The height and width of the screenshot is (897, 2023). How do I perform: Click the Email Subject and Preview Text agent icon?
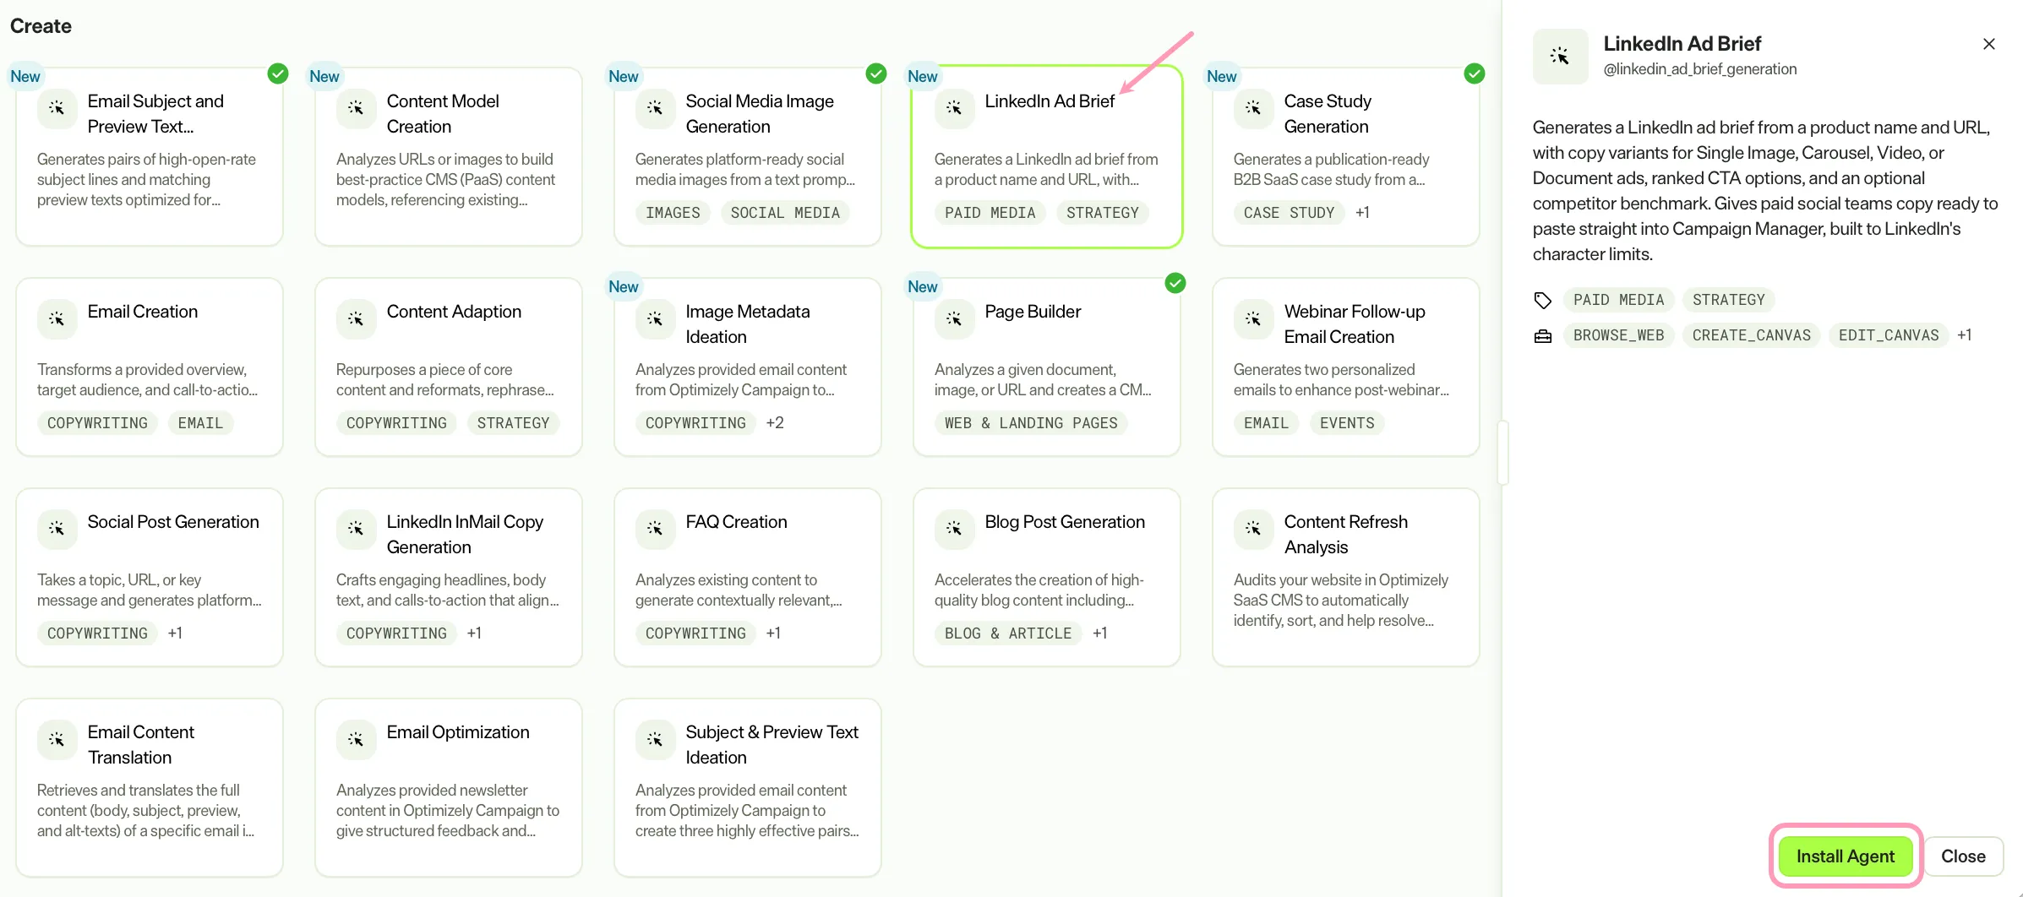[57, 108]
